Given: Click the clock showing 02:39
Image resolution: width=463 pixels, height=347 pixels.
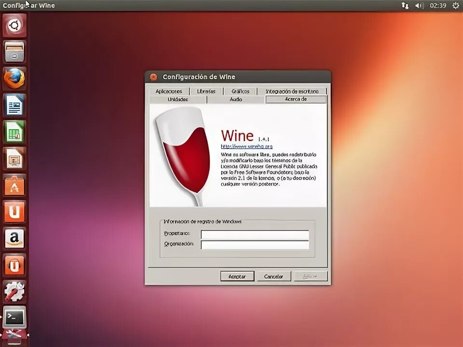Looking at the screenshot, I should point(438,6).
